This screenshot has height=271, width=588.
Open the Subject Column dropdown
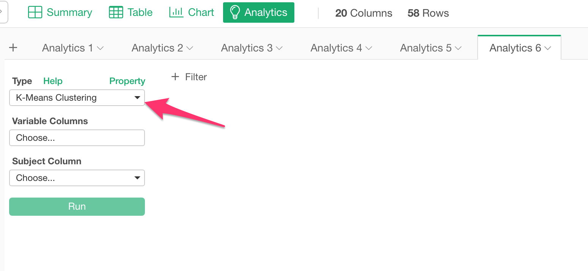click(77, 178)
